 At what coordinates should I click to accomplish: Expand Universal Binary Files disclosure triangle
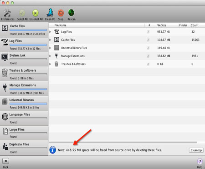[x=50, y=48]
